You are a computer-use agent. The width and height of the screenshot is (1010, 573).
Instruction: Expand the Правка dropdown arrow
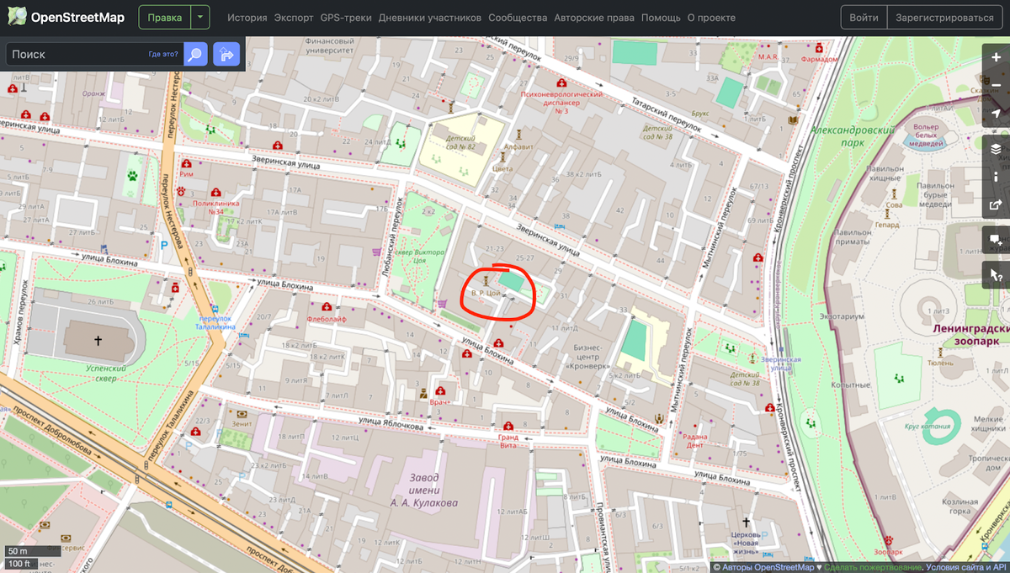click(200, 17)
